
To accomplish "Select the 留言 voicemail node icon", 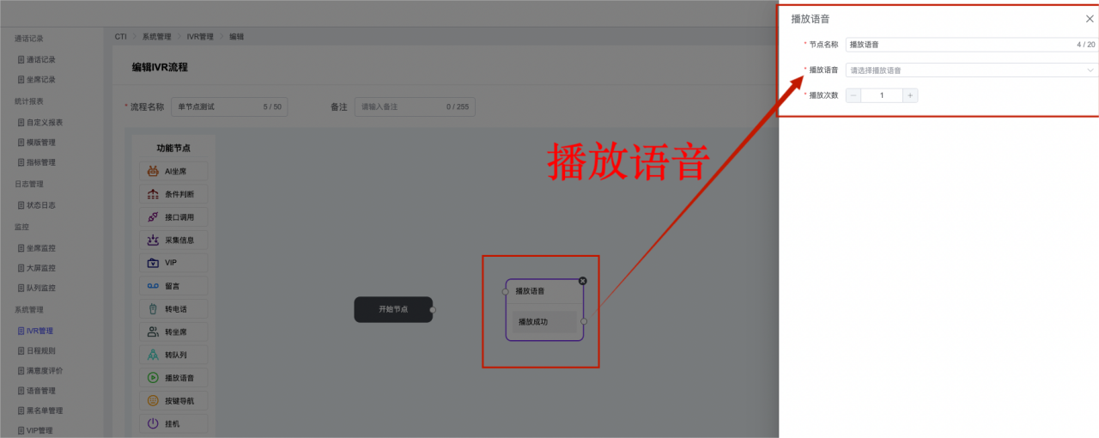I will (153, 286).
